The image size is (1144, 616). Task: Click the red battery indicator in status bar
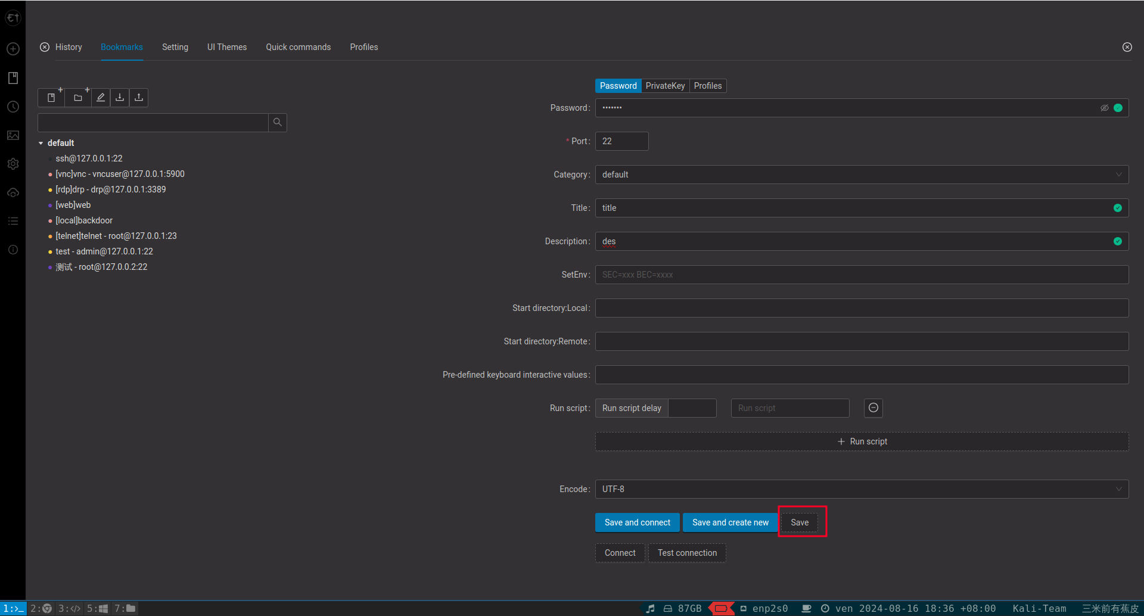721,608
